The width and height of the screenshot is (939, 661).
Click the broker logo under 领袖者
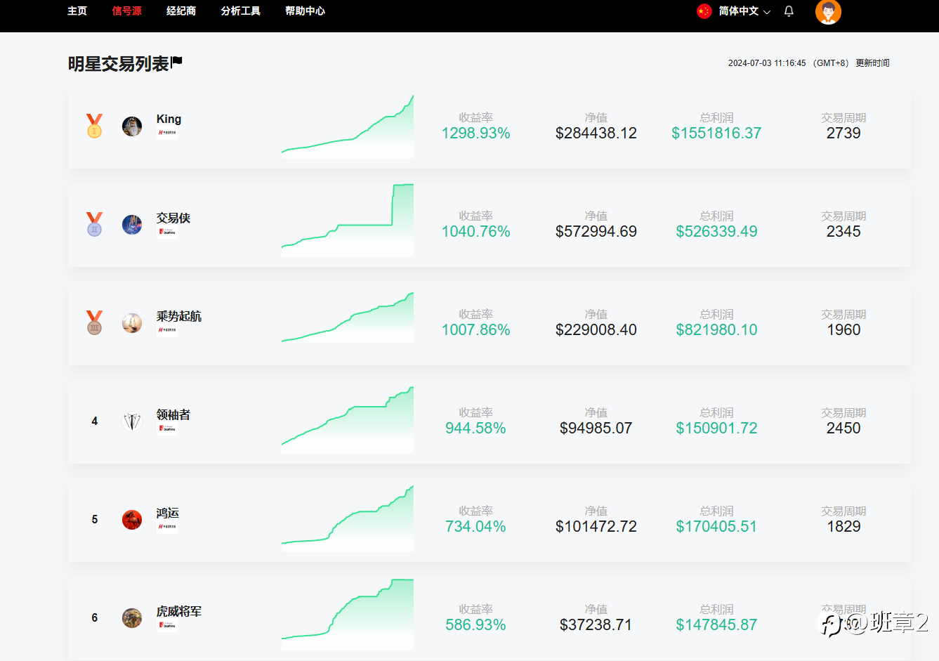pyautogui.click(x=167, y=428)
